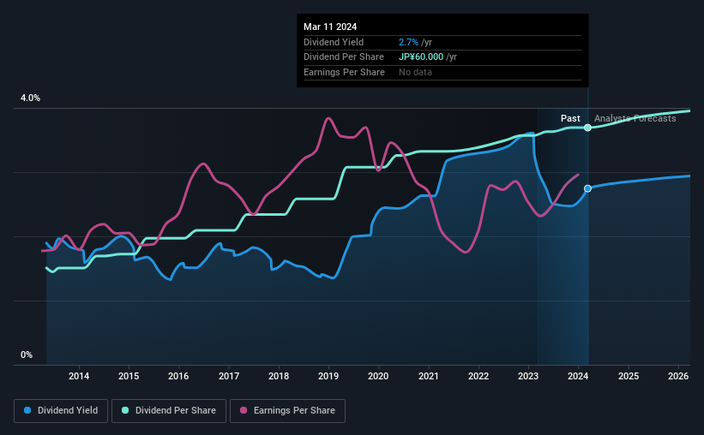Click the pink Earnings Per Share legend dot
The image size is (704, 435).
coord(244,410)
